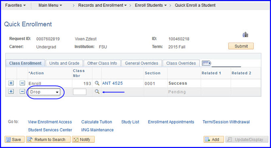The width and height of the screenshot is (271, 148).
Task: Add a row after the Enroll row
Action: pyautogui.click(x=11, y=83)
